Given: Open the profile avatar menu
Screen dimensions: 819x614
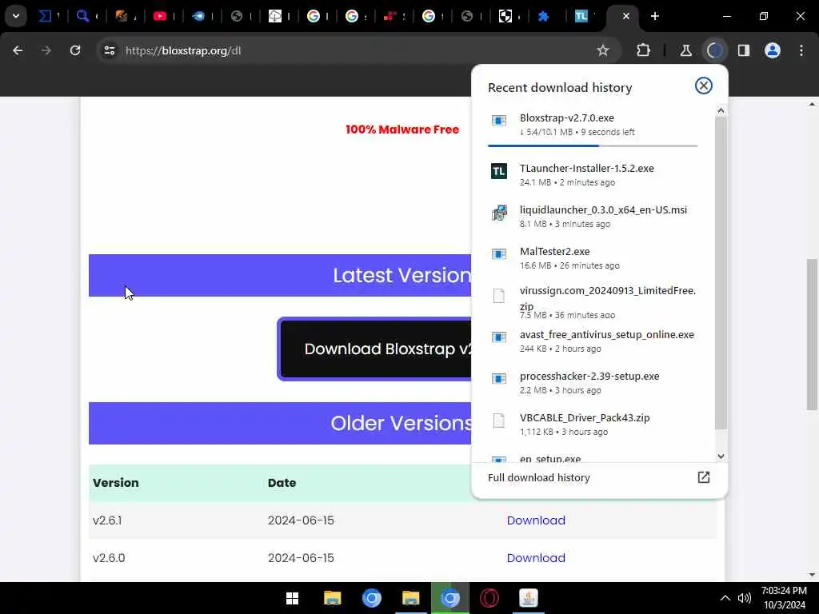Looking at the screenshot, I should click(772, 50).
